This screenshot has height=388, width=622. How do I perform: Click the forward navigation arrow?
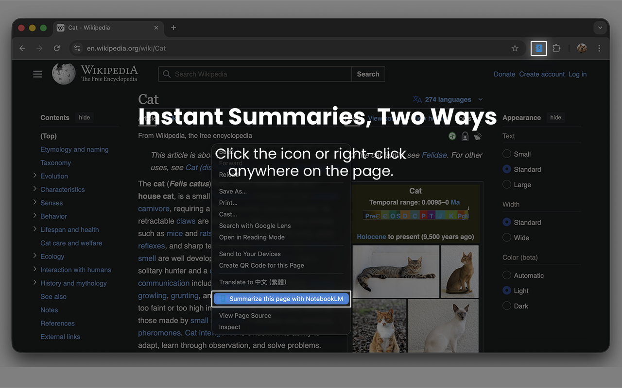tap(39, 48)
